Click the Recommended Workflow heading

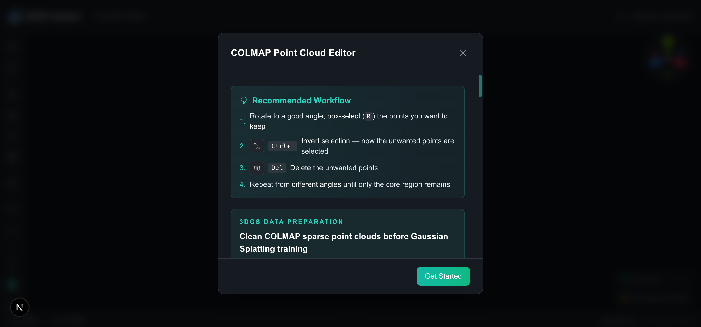tap(301, 101)
